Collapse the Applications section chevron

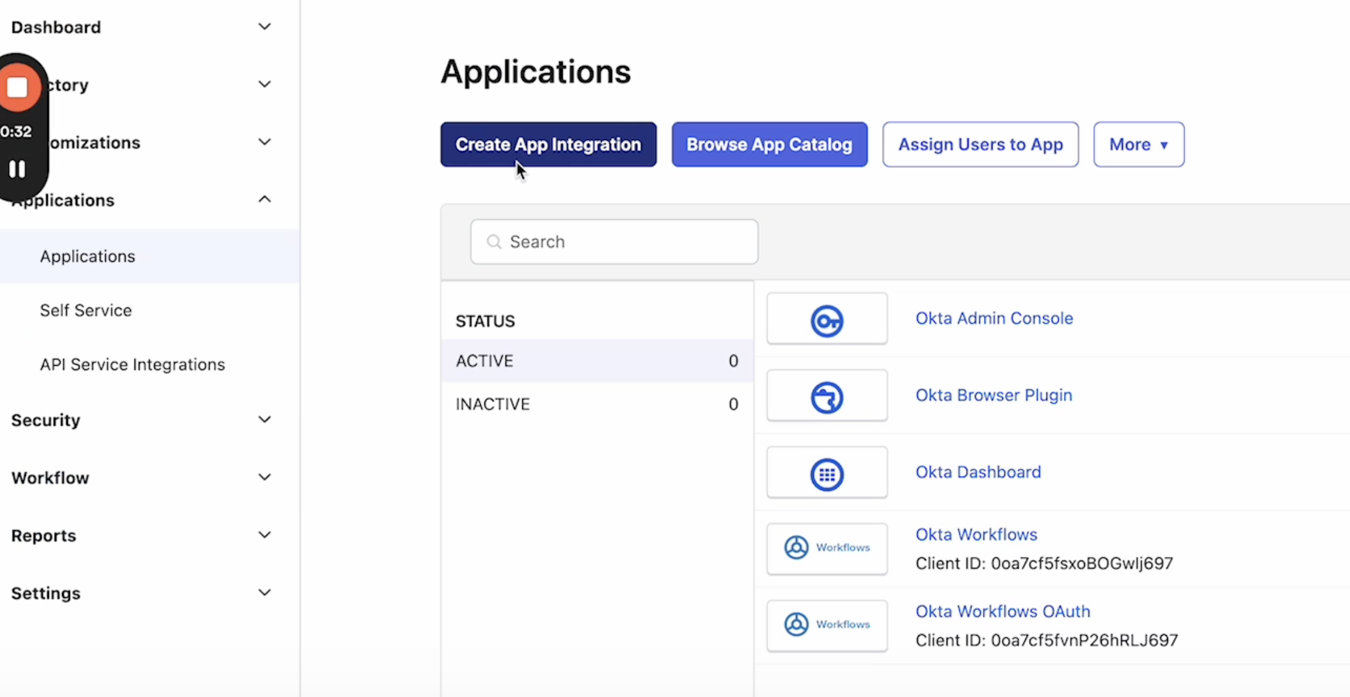coord(264,199)
